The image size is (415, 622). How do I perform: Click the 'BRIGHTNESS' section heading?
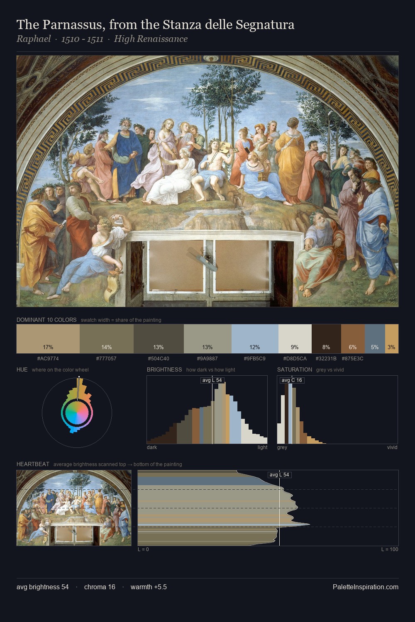pos(164,370)
